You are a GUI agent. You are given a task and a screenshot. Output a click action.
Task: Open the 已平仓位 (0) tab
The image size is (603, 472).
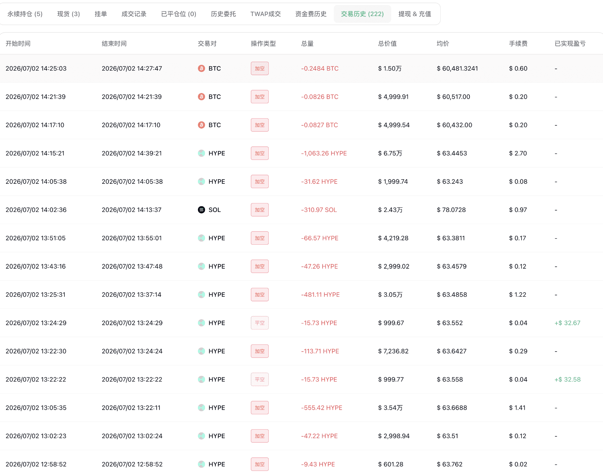(x=179, y=14)
